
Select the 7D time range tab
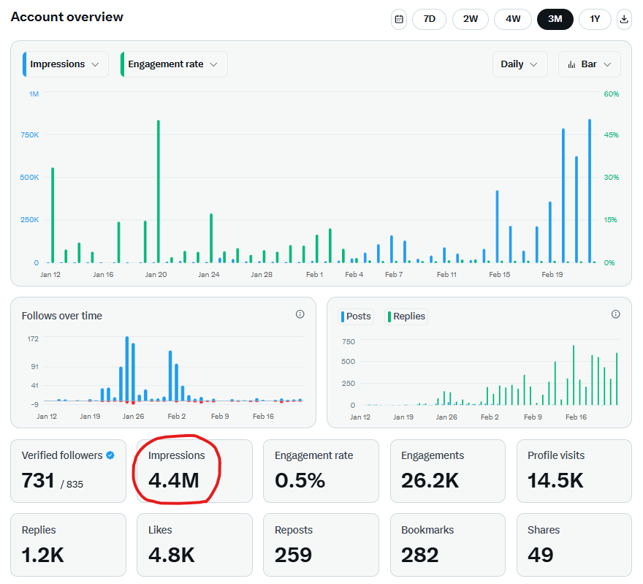point(429,19)
